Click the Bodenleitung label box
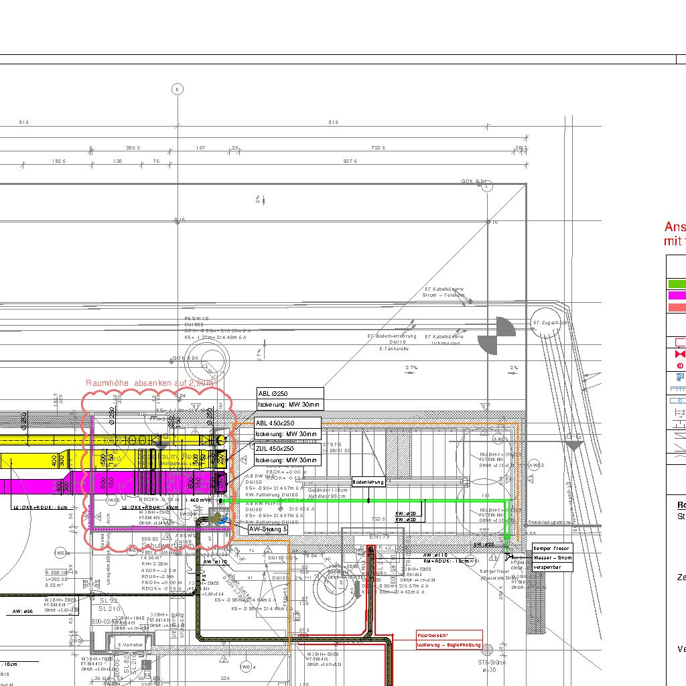686x686 pixels. [368, 482]
